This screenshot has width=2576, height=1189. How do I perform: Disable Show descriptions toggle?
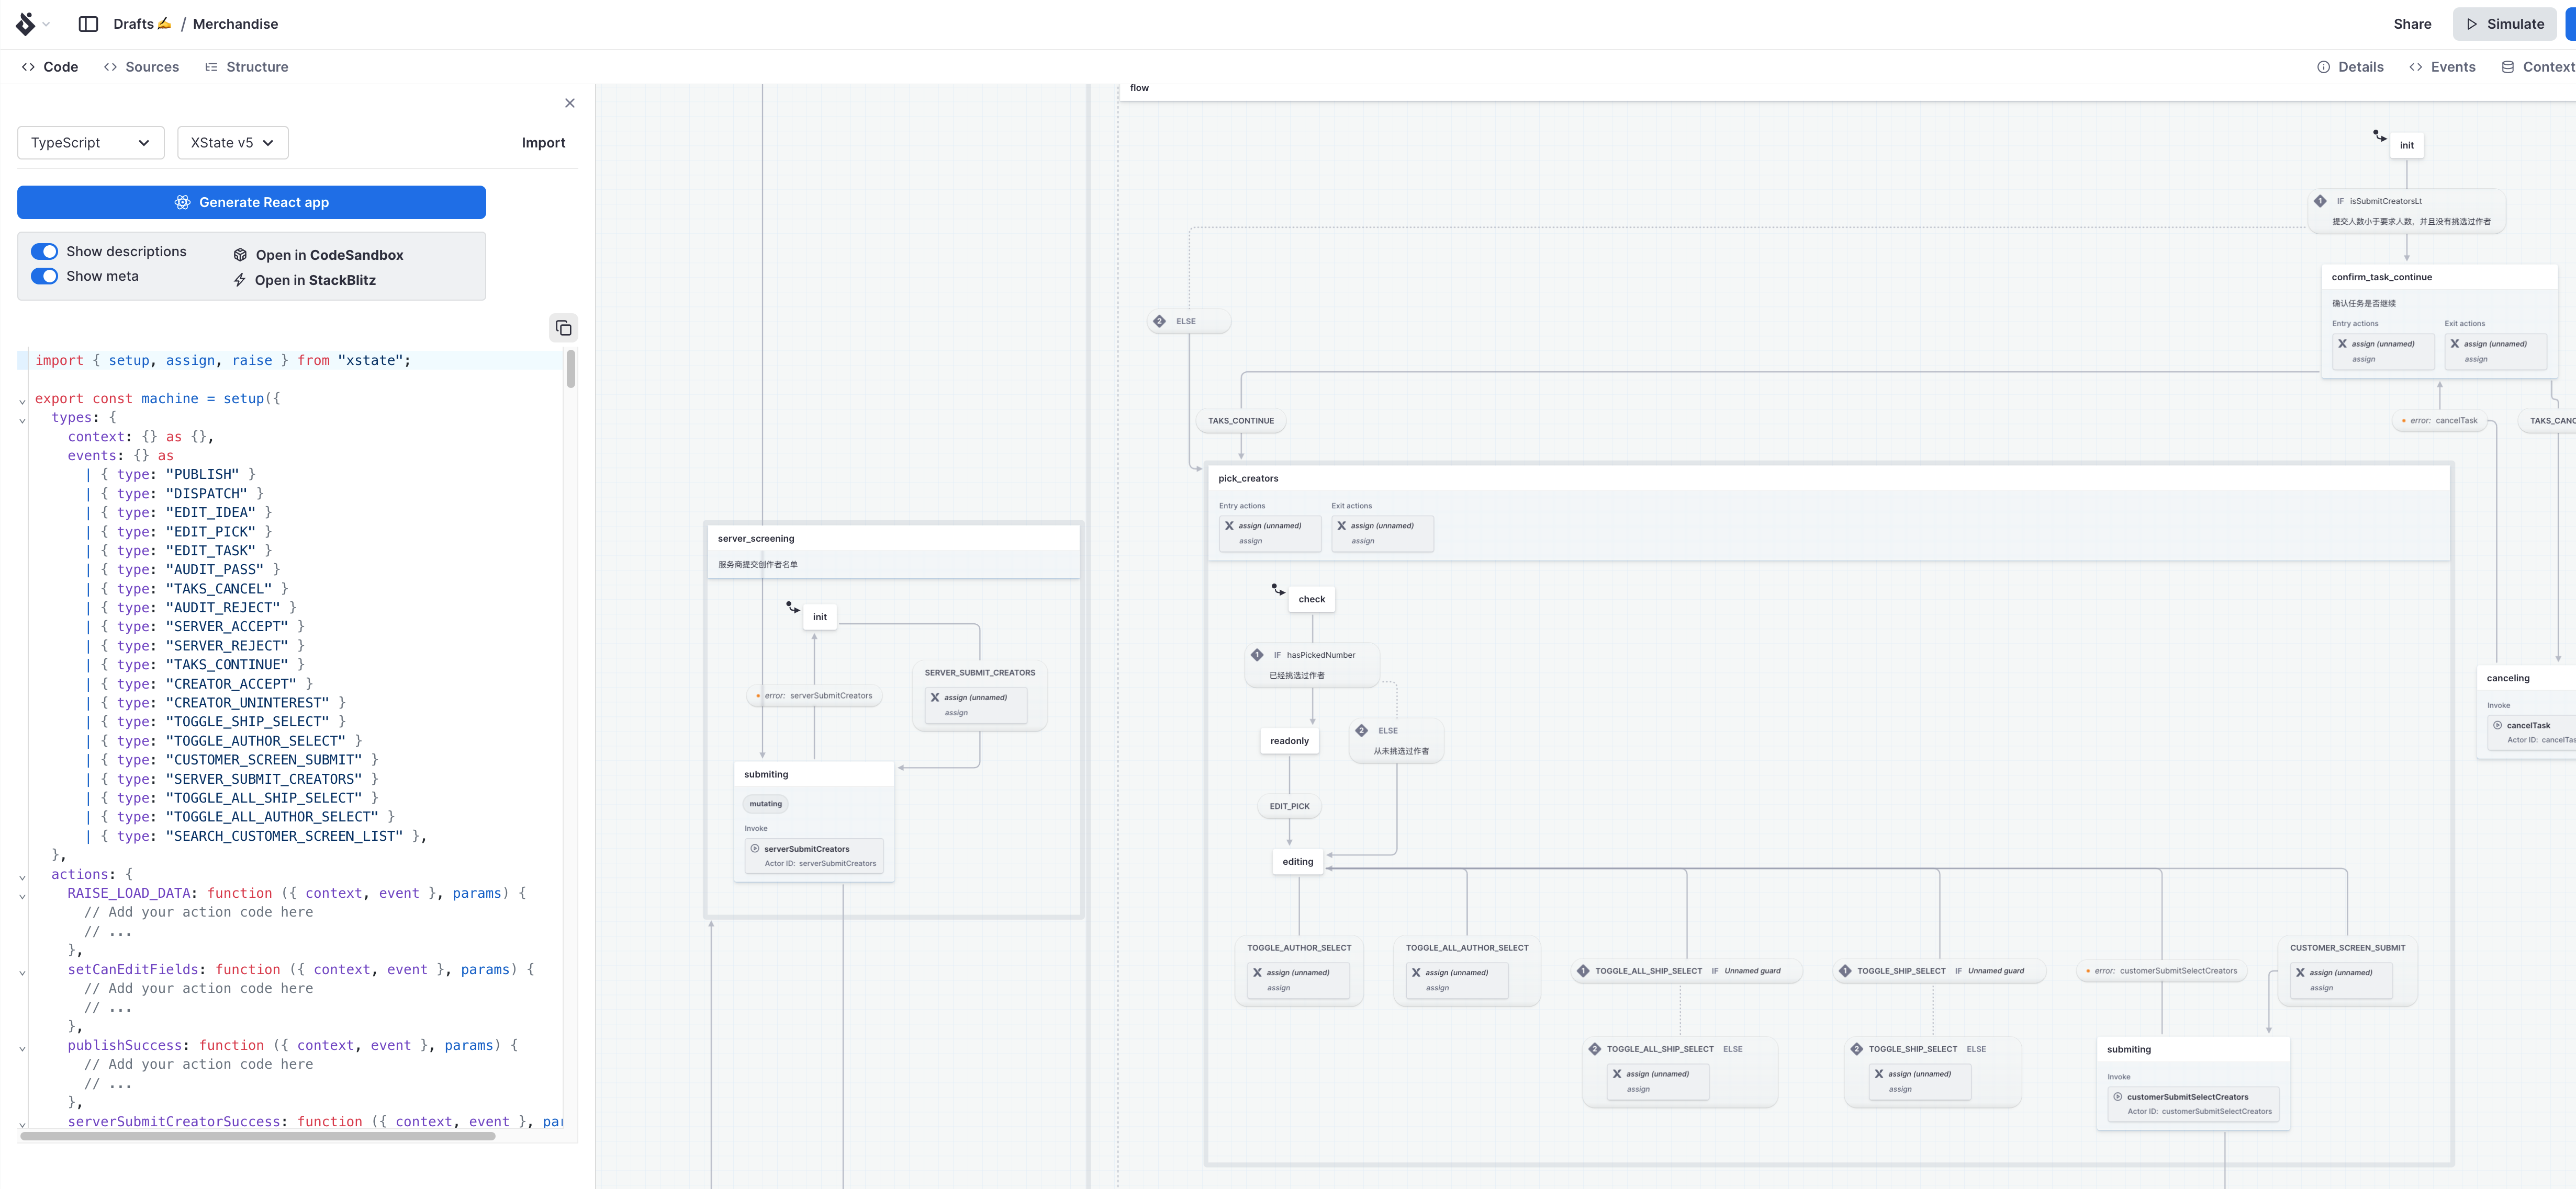45,252
